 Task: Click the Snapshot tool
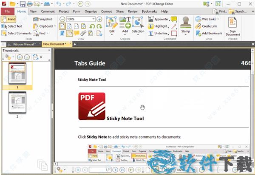pyautogui.click(x=42, y=19)
